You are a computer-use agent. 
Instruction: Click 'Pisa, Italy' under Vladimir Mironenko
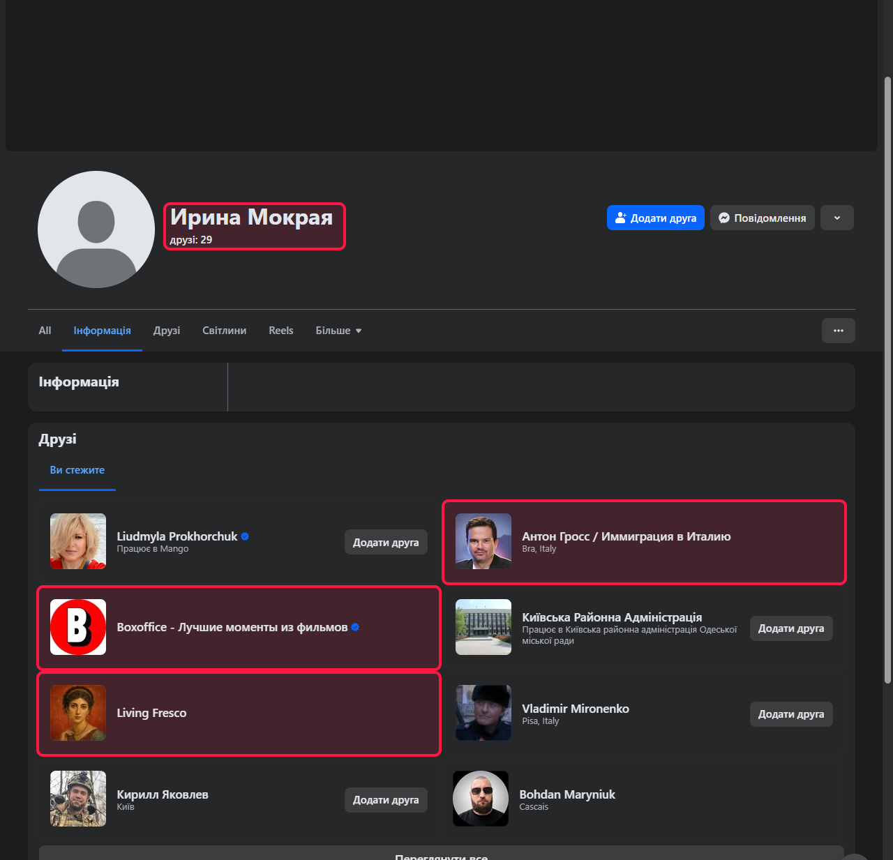[541, 721]
